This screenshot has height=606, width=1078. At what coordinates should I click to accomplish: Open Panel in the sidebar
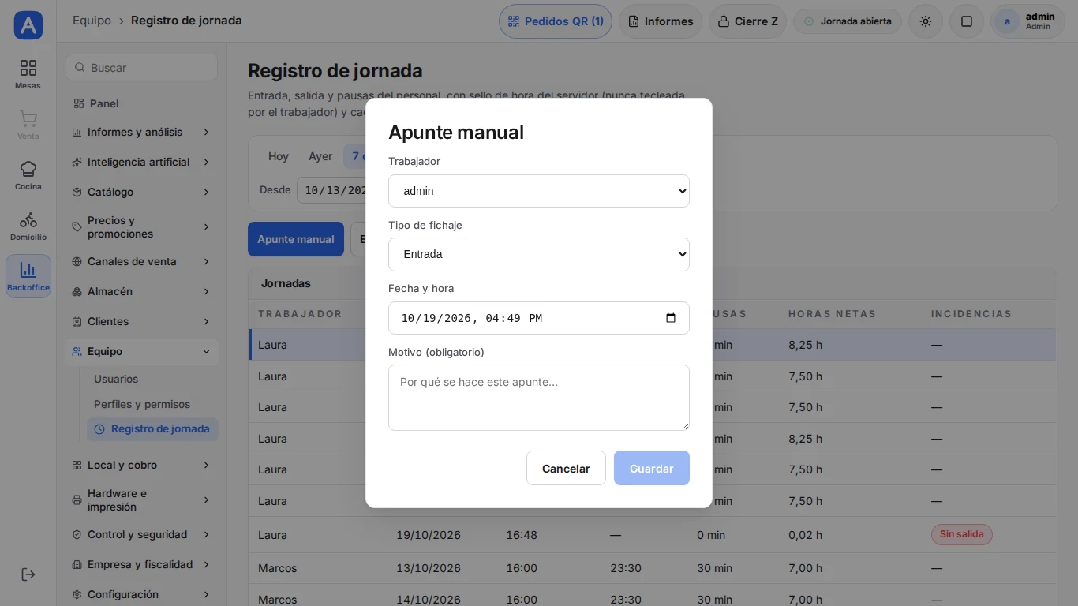point(141,103)
